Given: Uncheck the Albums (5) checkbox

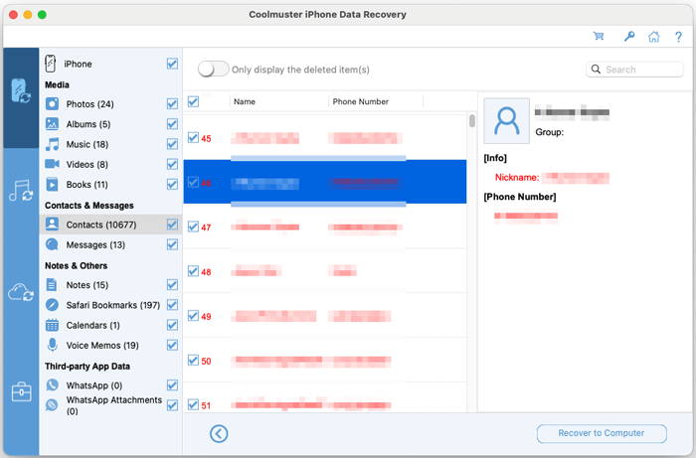Looking at the screenshot, I should [172, 124].
